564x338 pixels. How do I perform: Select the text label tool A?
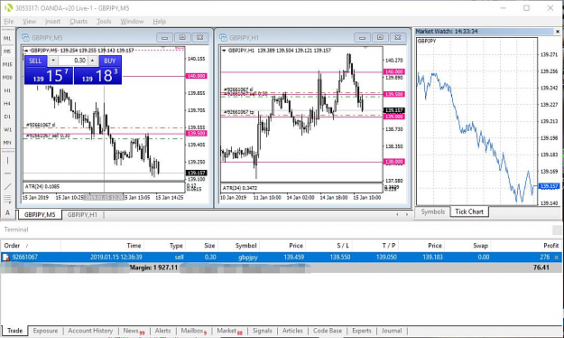pos(7,212)
